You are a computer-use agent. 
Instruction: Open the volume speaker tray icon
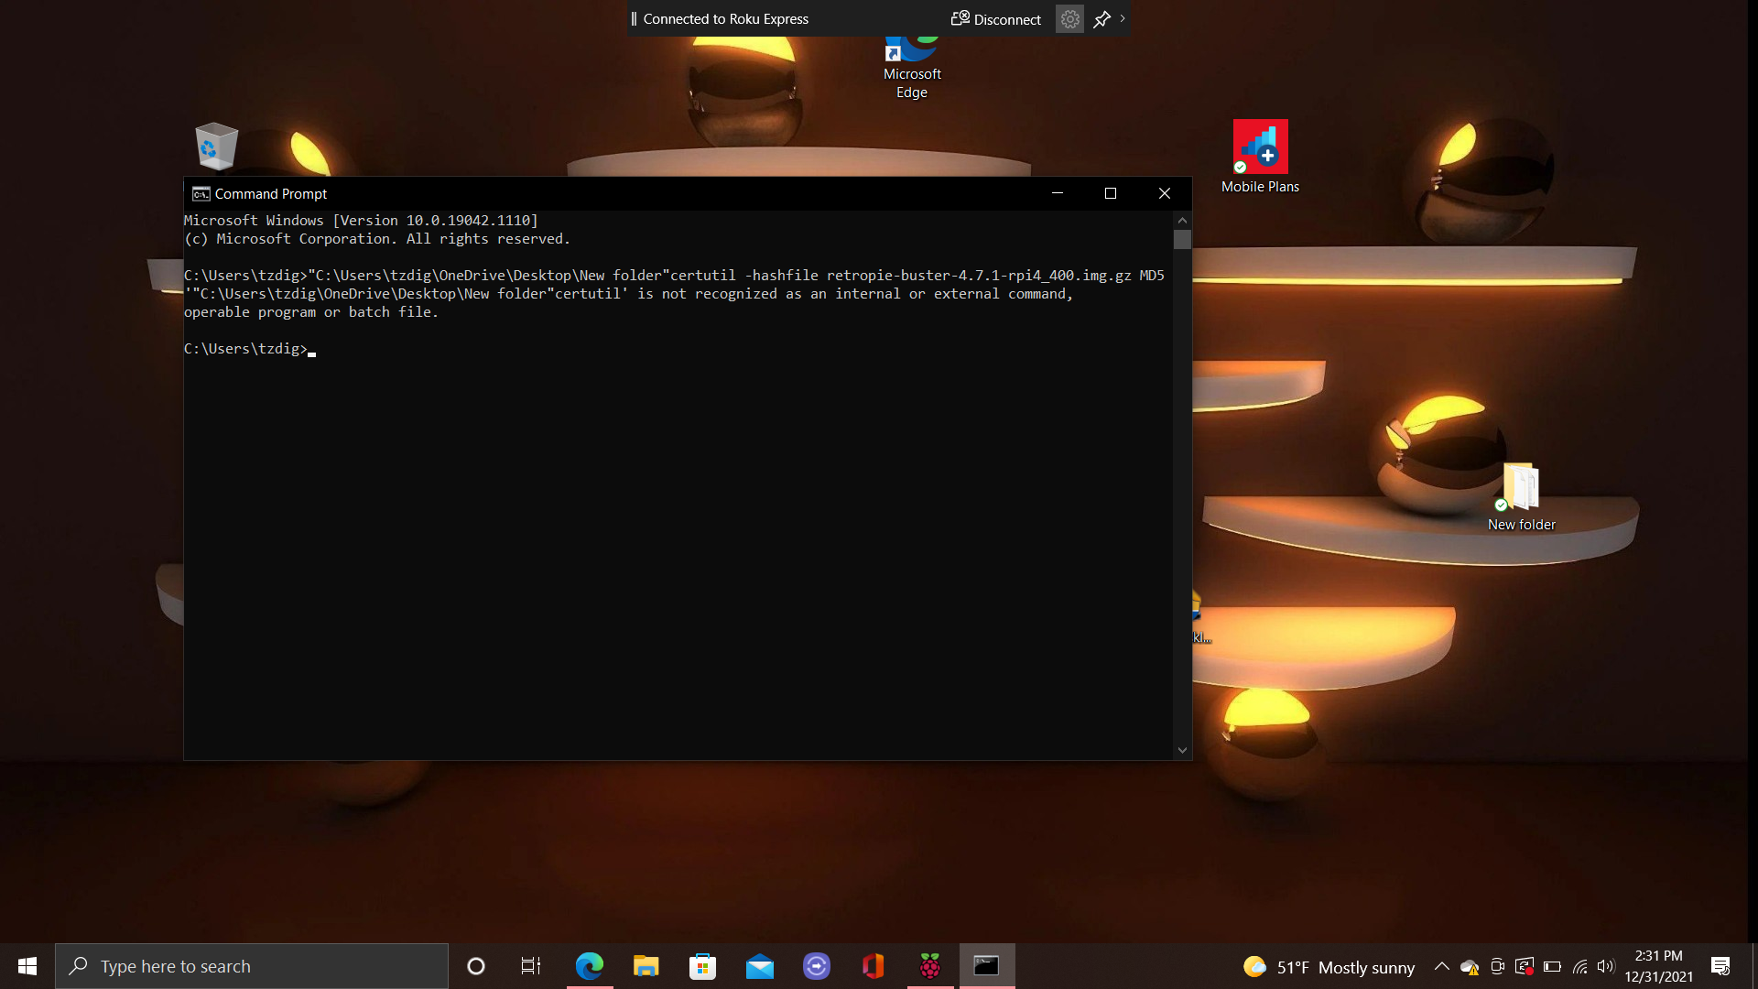point(1605,966)
